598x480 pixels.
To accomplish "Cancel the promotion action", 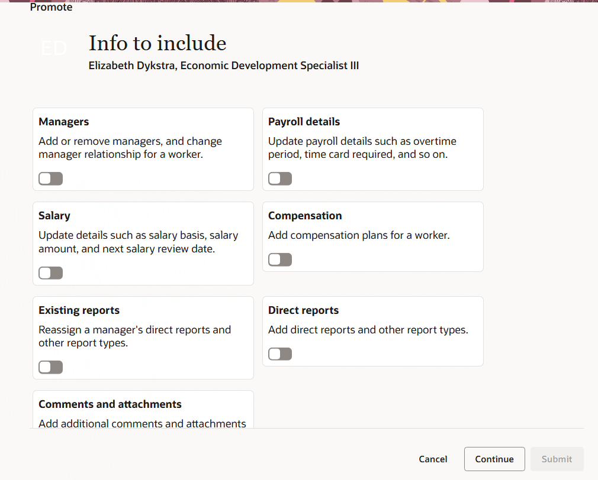I will point(433,459).
